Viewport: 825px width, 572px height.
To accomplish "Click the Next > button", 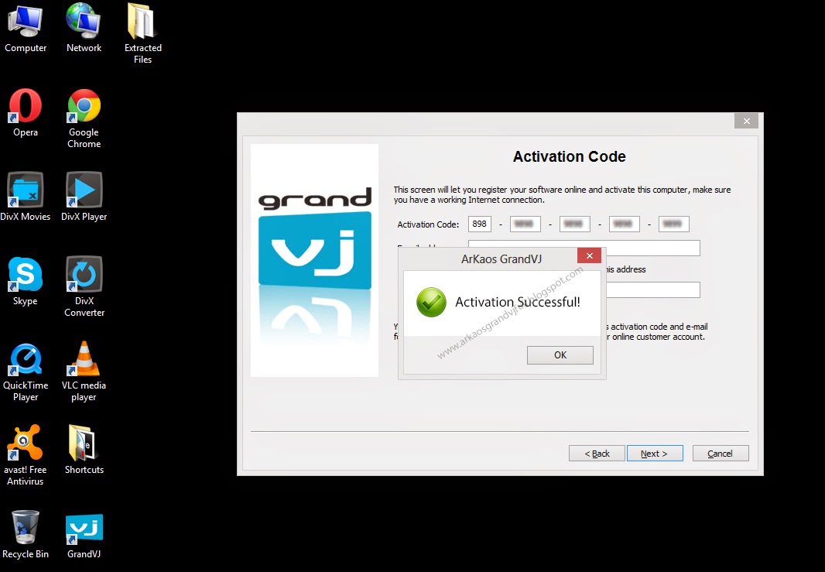I will (x=655, y=453).
